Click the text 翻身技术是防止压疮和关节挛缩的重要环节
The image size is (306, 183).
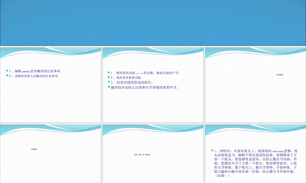(145, 87)
